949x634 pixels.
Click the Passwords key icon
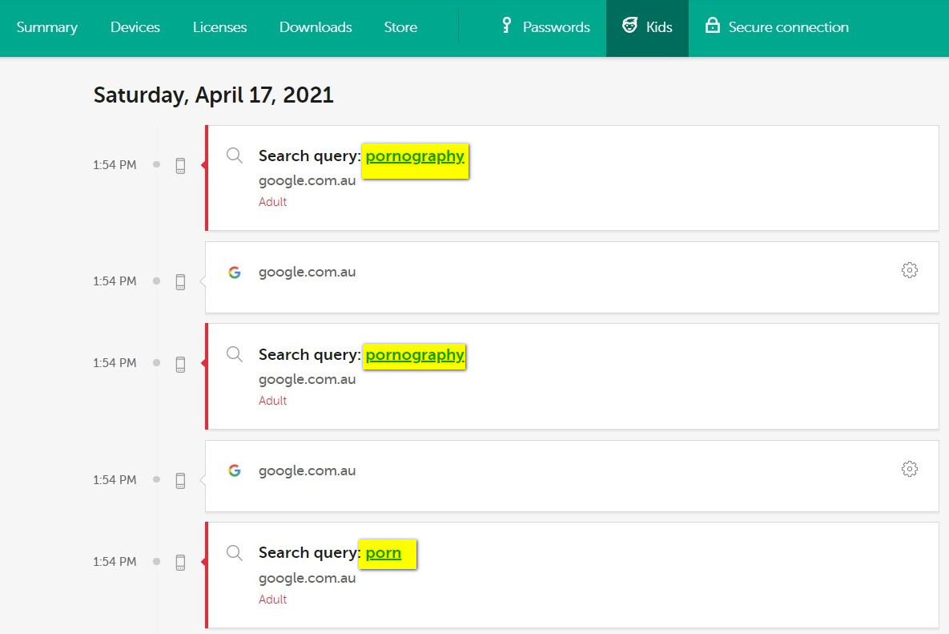[506, 26]
